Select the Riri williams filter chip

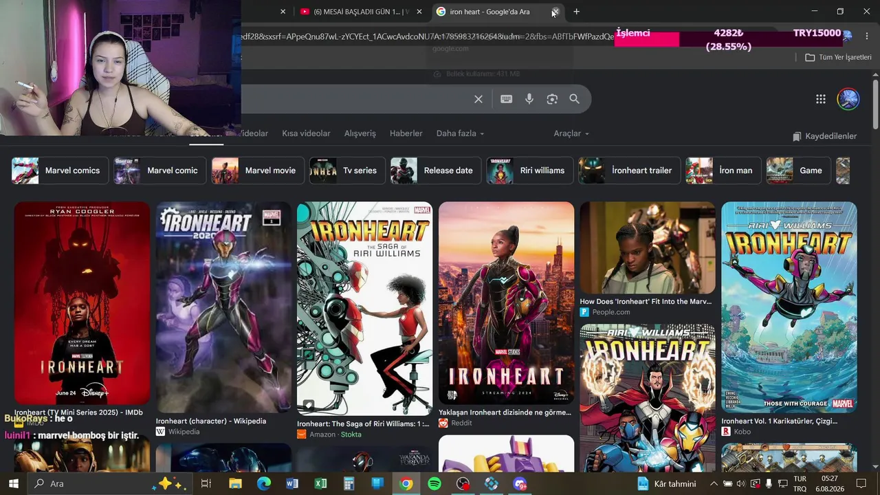tap(530, 170)
